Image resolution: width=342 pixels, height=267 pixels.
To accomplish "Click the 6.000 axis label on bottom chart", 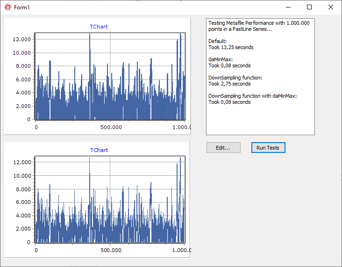I will tap(23, 202).
